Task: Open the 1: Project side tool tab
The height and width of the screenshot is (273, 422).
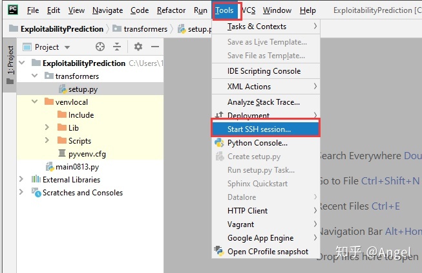Action: [10, 65]
